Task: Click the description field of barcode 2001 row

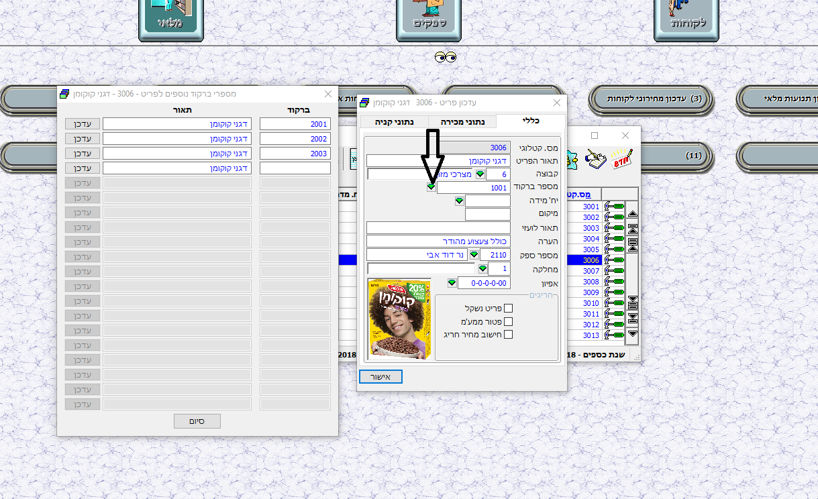Action: click(x=177, y=124)
